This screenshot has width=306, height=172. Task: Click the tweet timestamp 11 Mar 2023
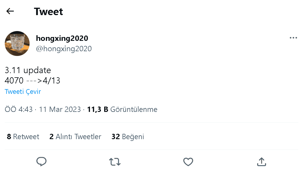60,109
